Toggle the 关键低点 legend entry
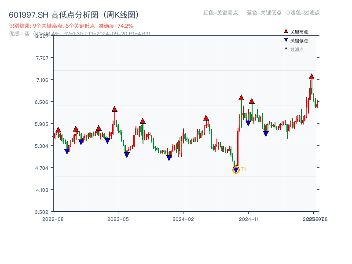Screen dimensions: 352x264 coord(296,40)
